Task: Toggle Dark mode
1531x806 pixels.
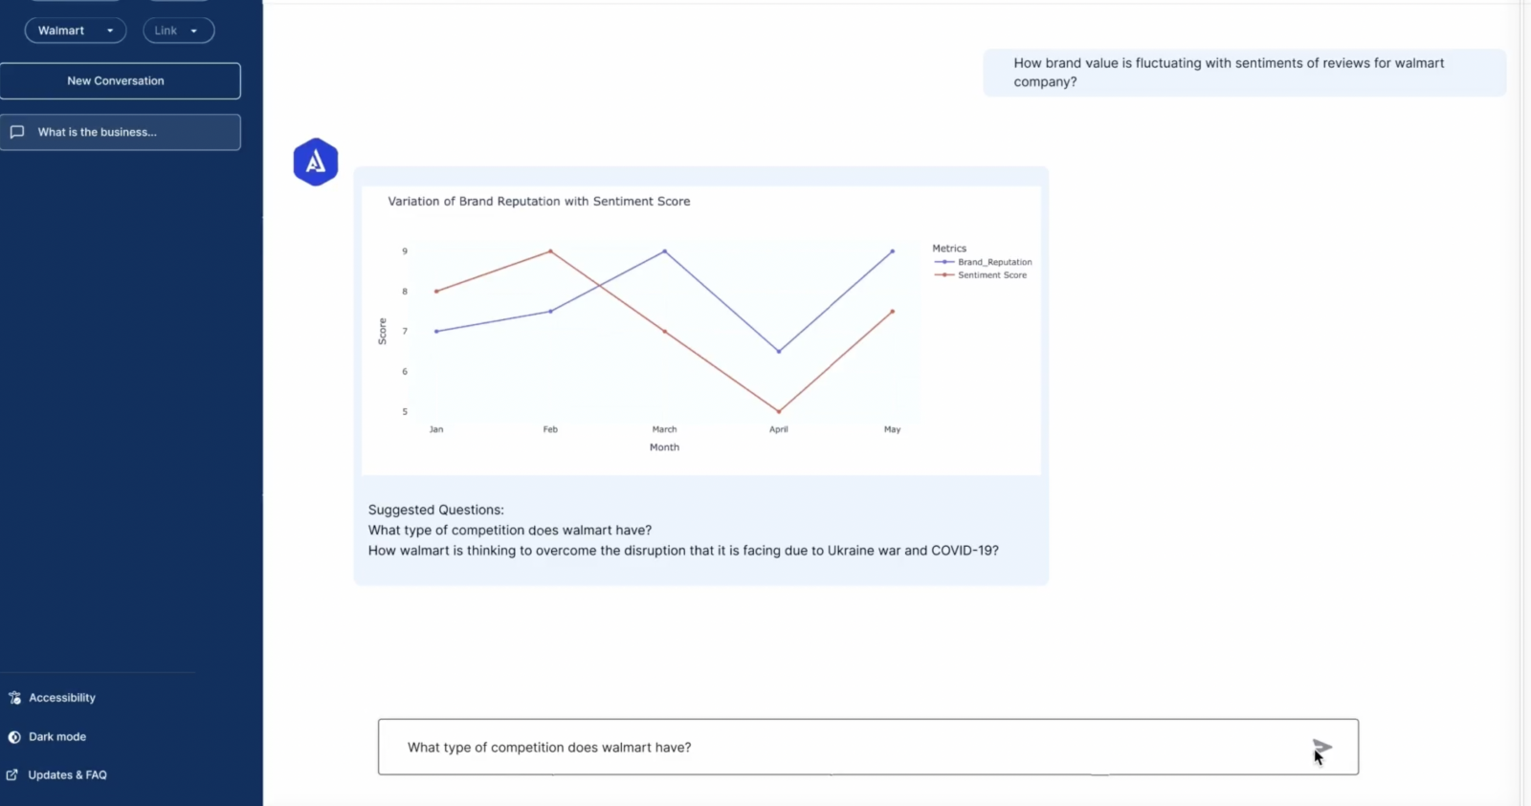Action: pyautogui.click(x=57, y=736)
